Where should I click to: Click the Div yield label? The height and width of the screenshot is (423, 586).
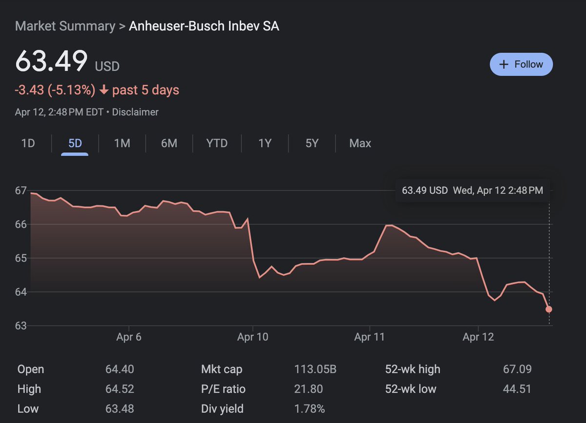coord(222,408)
